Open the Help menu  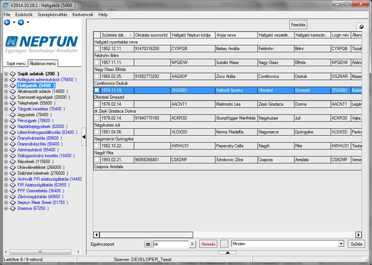pyautogui.click(x=103, y=15)
